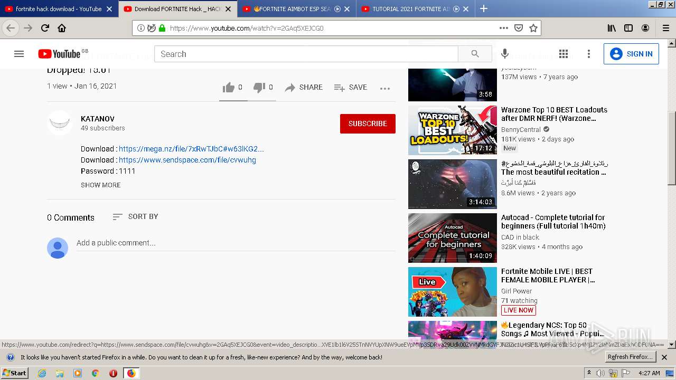Screen dimensions: 676x380
Task: Click the 'Add a public comment' field
Action: (236, 243)
